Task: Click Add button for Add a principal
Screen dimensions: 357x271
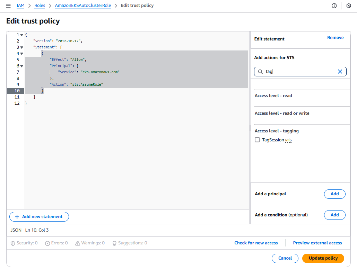Action: coord(335,194)
